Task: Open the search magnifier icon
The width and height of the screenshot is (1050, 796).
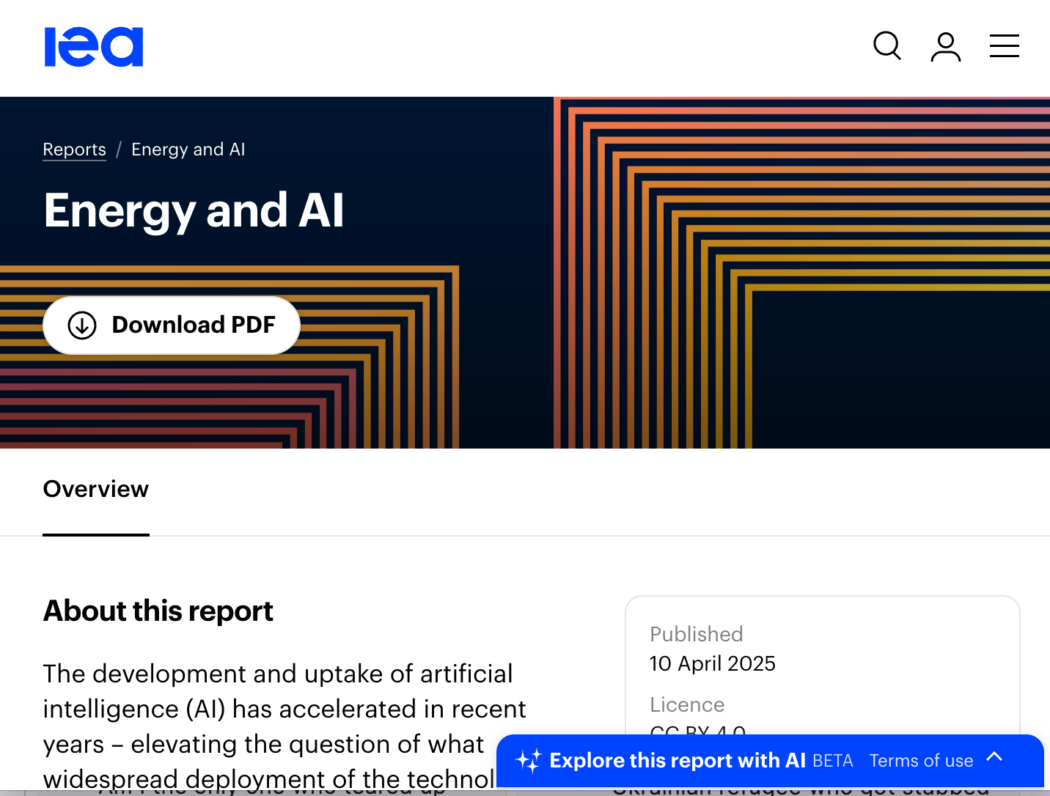Action: (x=887, y=46)
